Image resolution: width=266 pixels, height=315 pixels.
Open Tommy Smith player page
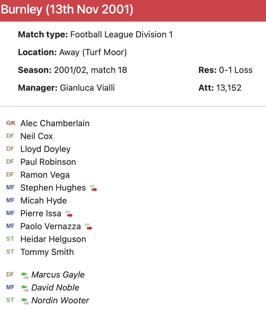pos(47,252)
